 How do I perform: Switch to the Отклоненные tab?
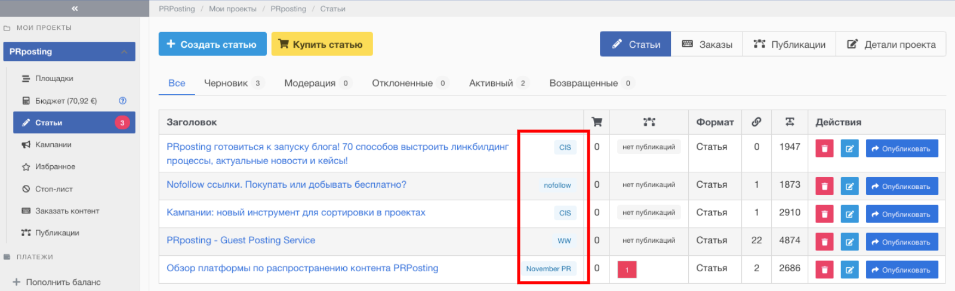click(x=410, y=83)
